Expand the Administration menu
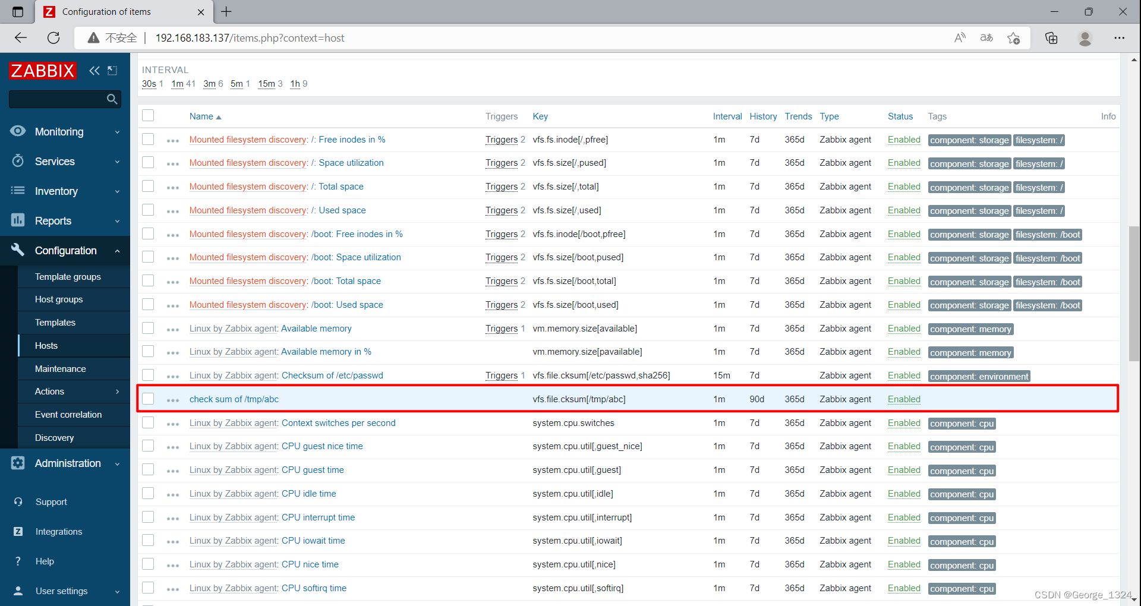Screen dimensions: 1141x606 pos(117,463)
